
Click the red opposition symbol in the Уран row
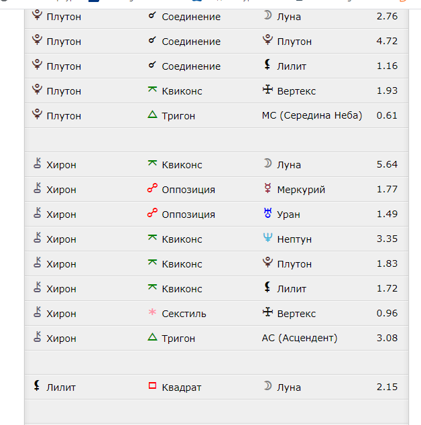(152, 213)
